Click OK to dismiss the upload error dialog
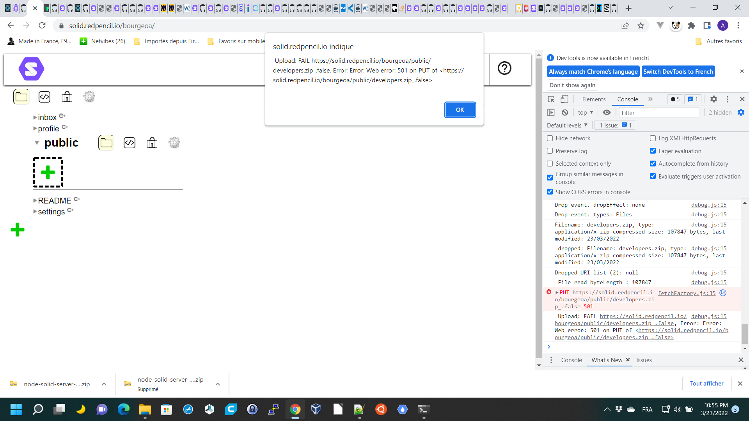Screen dimensions: 749x421 click(460, 110)
